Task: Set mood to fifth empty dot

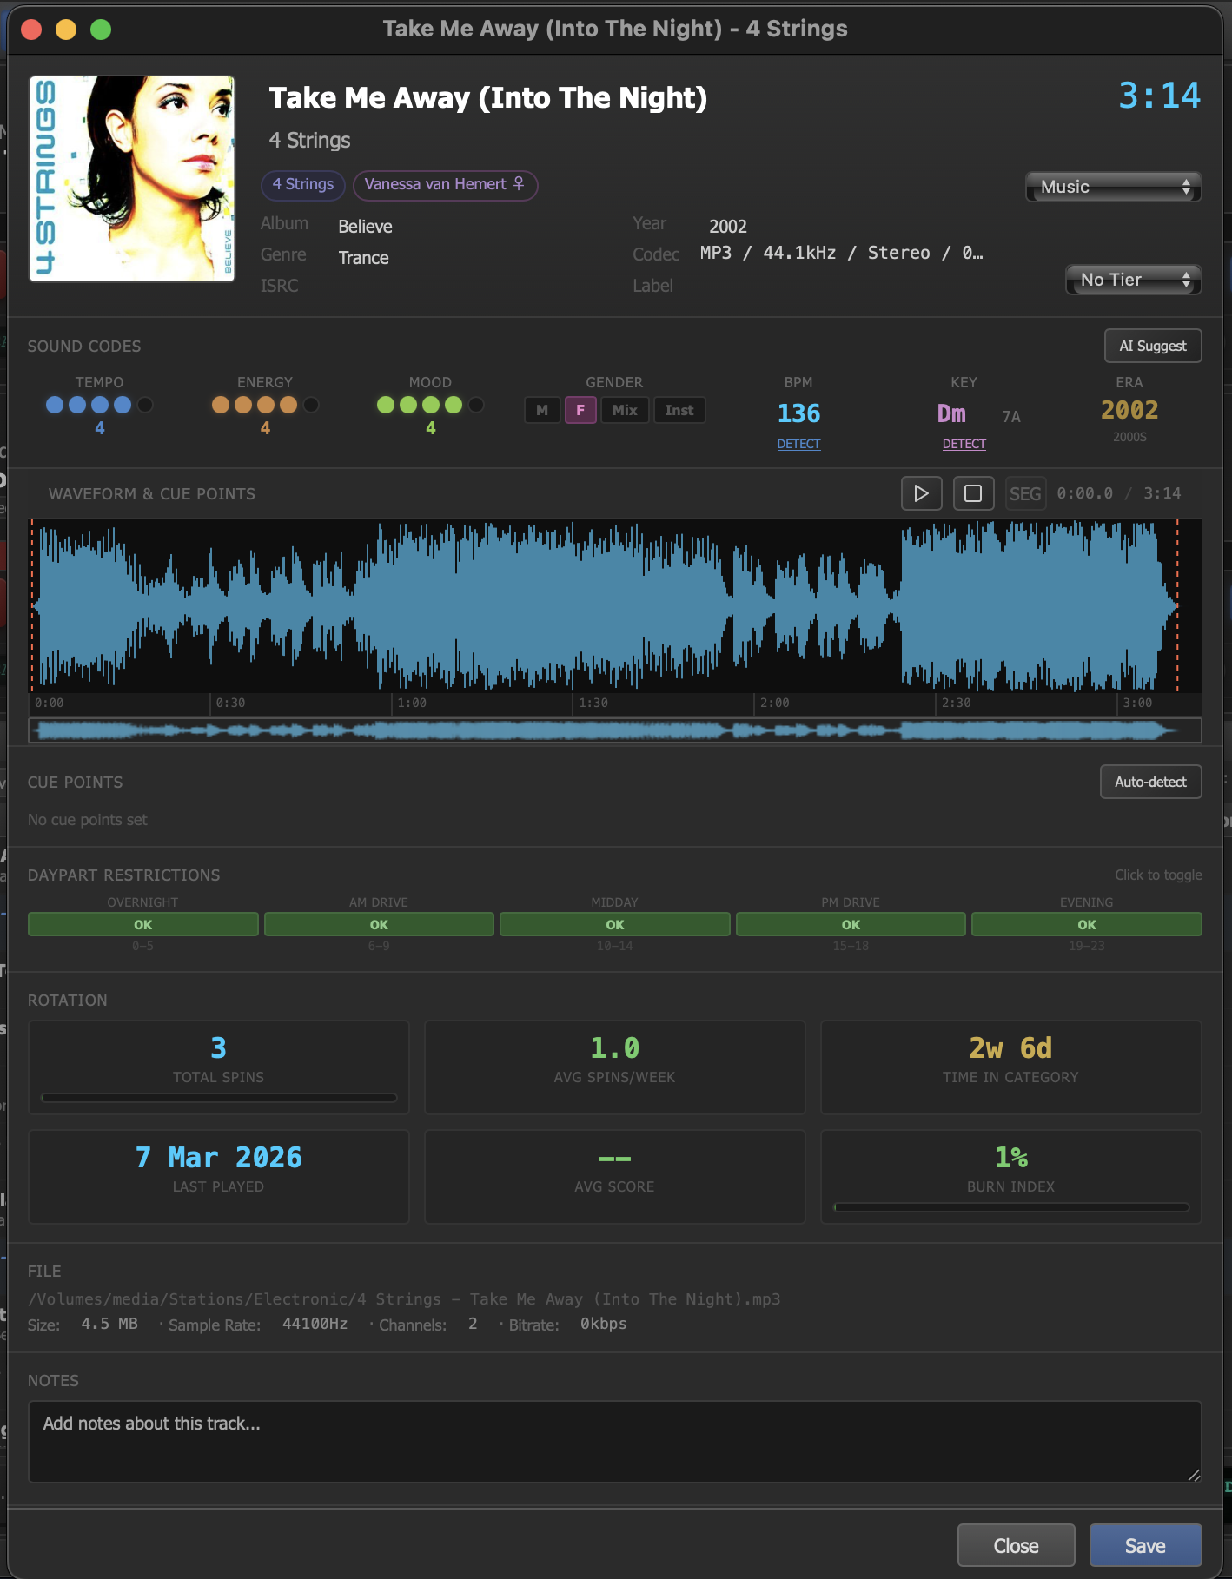Action: [x=476, y=405]
